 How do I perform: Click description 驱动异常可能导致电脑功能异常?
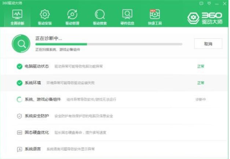(x=79, y=67)
